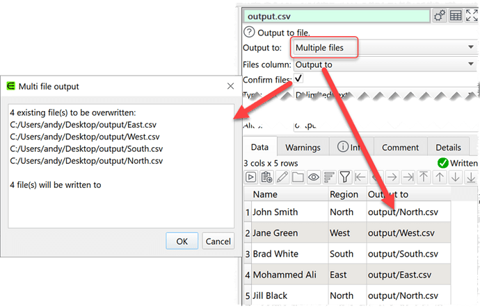Click the Region column header
This screenshot has height=308, width=480.
[x=347, y=194]
